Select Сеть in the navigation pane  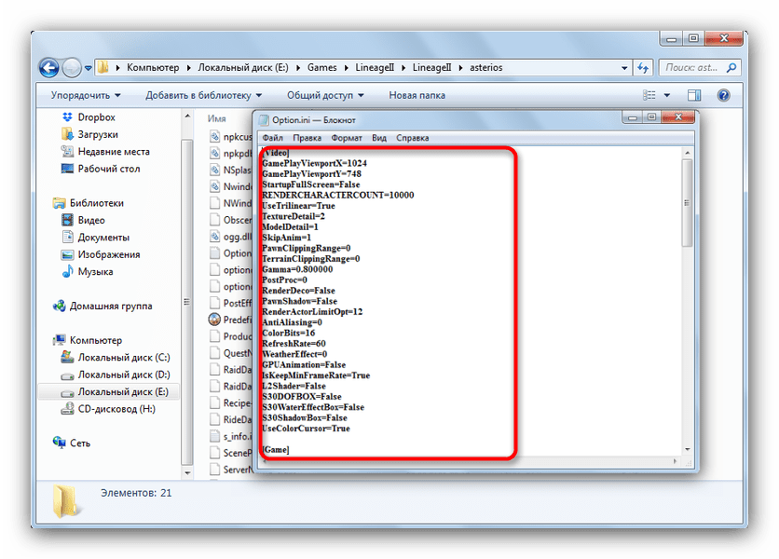pos(72,443)
